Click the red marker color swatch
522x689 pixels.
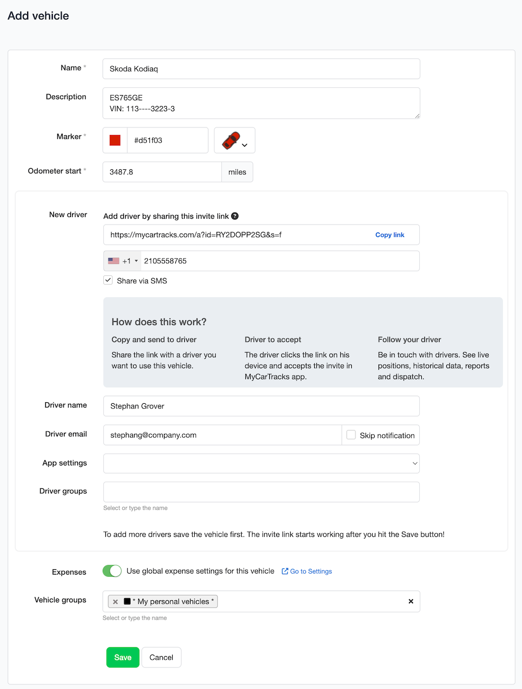point(115,141)
